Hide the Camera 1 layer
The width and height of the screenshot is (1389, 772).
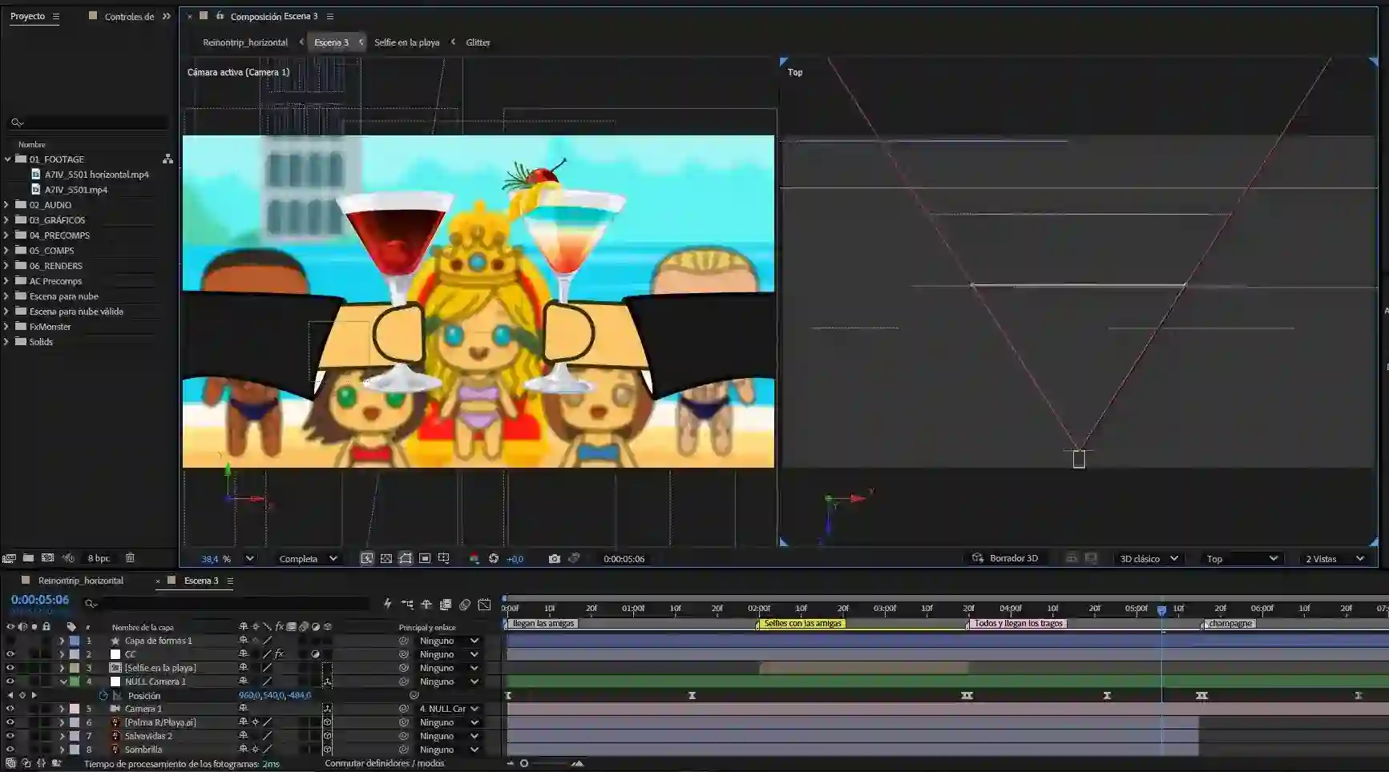(x=10, y=709)
